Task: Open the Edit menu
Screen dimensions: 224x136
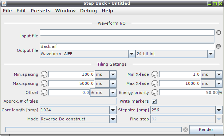Action: (x=21, y=11)
